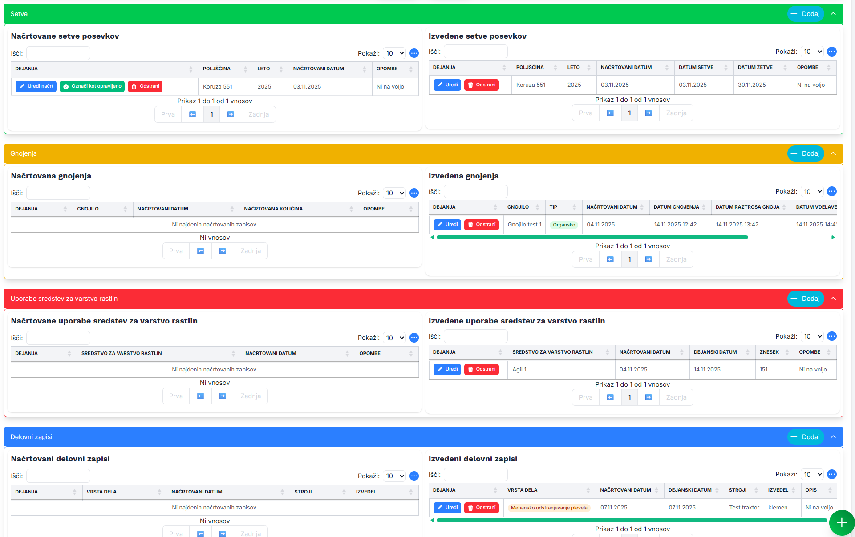855x537 pixels.
Task: Click horizontal scrollbar in Izvedena gnojenja table
Action: 592,238
